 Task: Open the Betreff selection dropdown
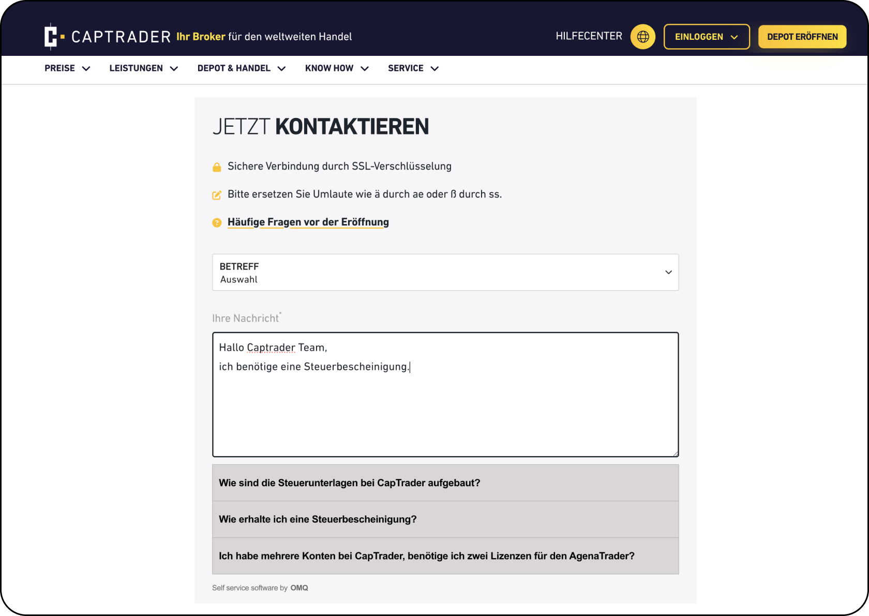(x=445, y=273)
